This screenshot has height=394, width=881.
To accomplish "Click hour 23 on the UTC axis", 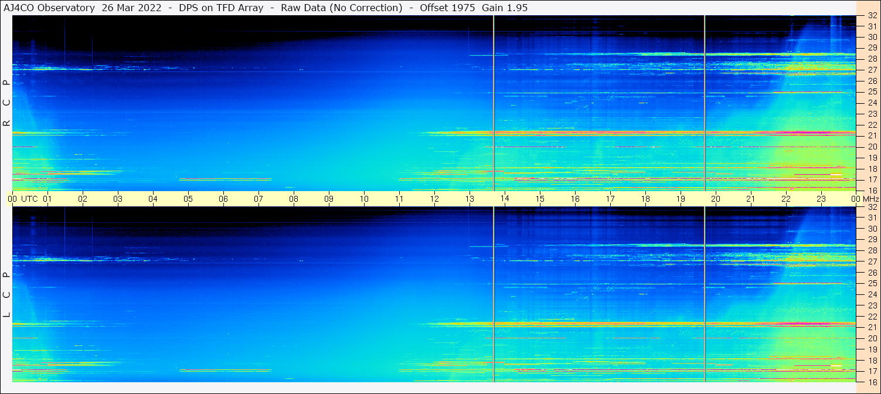I will pyautogui.click(x=821, y=199).
